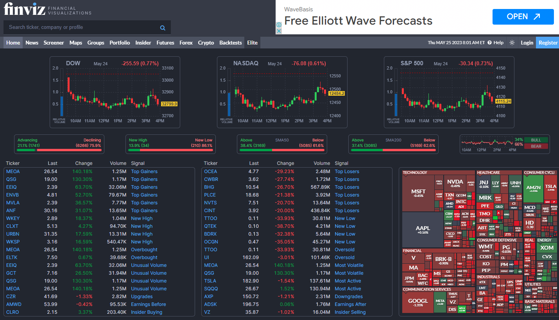
Task: Click the XOM tile in the heatmap
Action: 547,248
